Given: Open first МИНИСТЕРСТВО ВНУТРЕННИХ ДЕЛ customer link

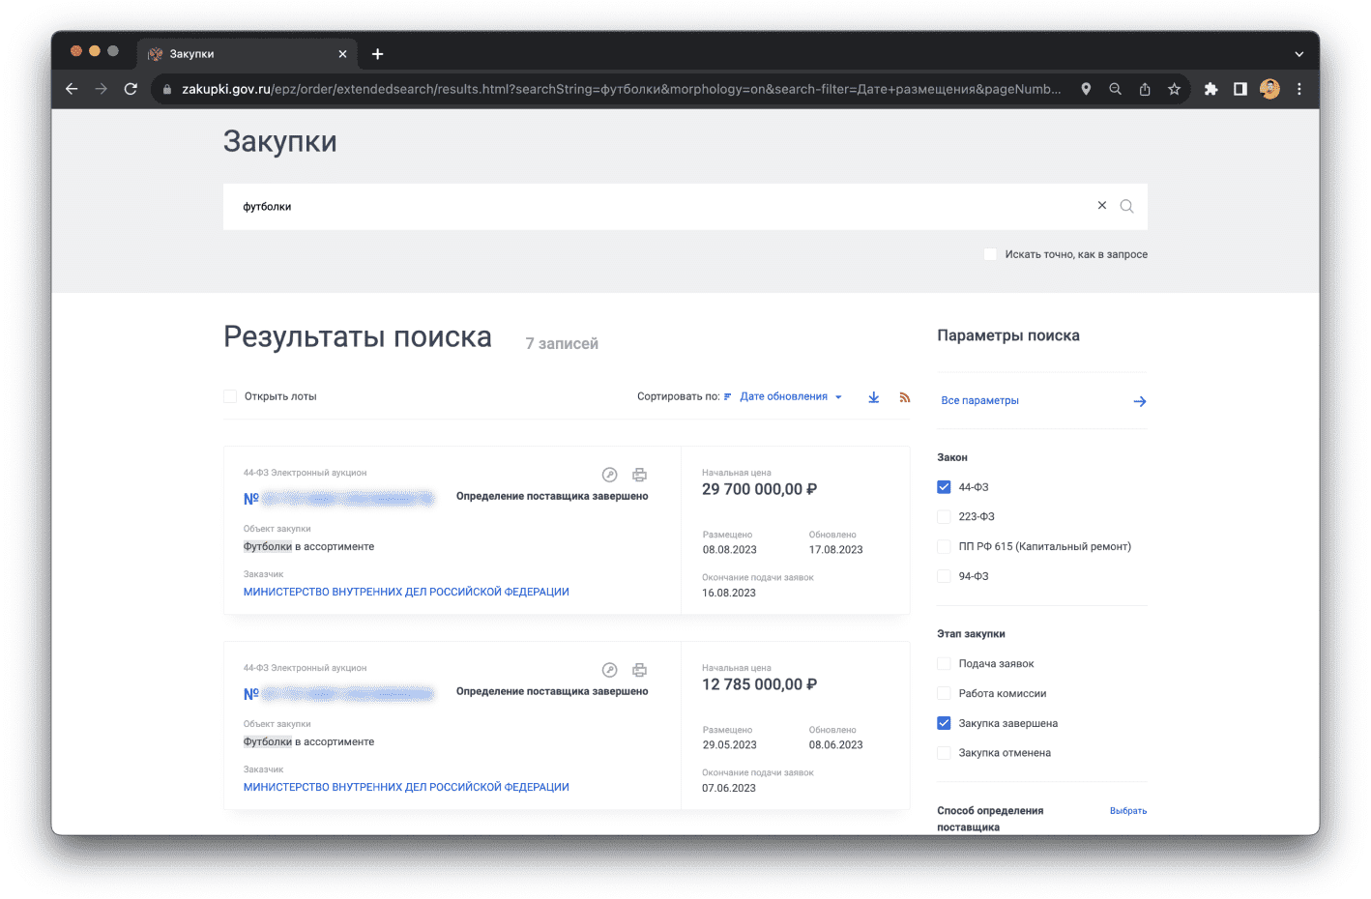Looking at the screenshot, I should [x=406, y=592].
